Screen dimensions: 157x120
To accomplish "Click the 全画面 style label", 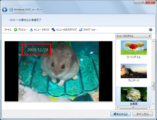I will click(134, 104).
